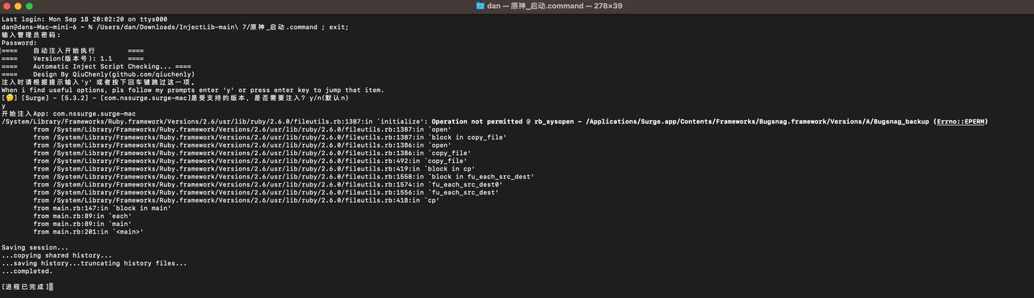Image resolution: width=1034 pixels, height=298 pixels.
Task: Click the 'main.rb:201:in <main>' trace line
Action: coord(88,232)
